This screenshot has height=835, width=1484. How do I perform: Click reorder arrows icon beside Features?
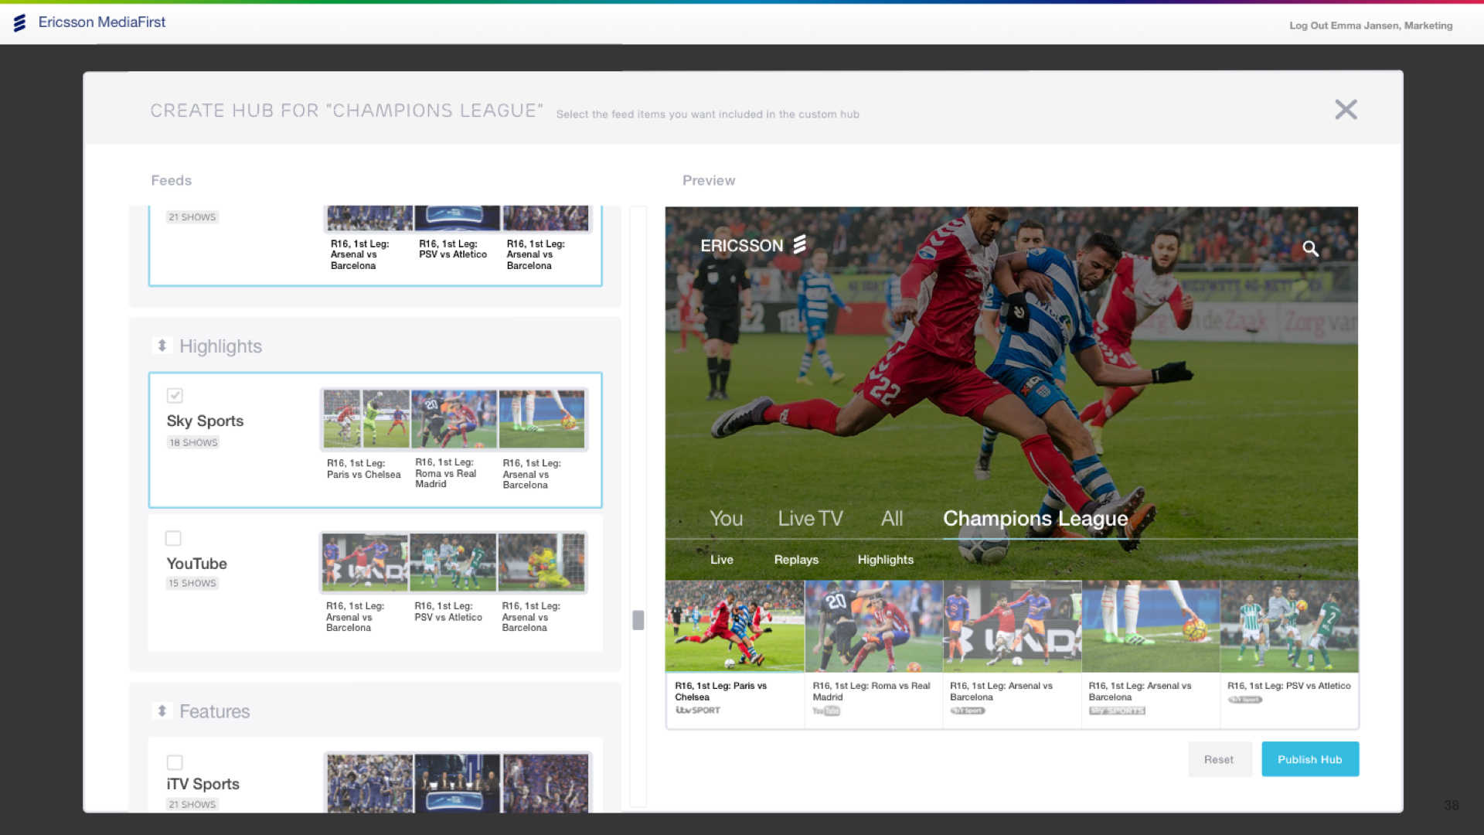tap(162, 711)
